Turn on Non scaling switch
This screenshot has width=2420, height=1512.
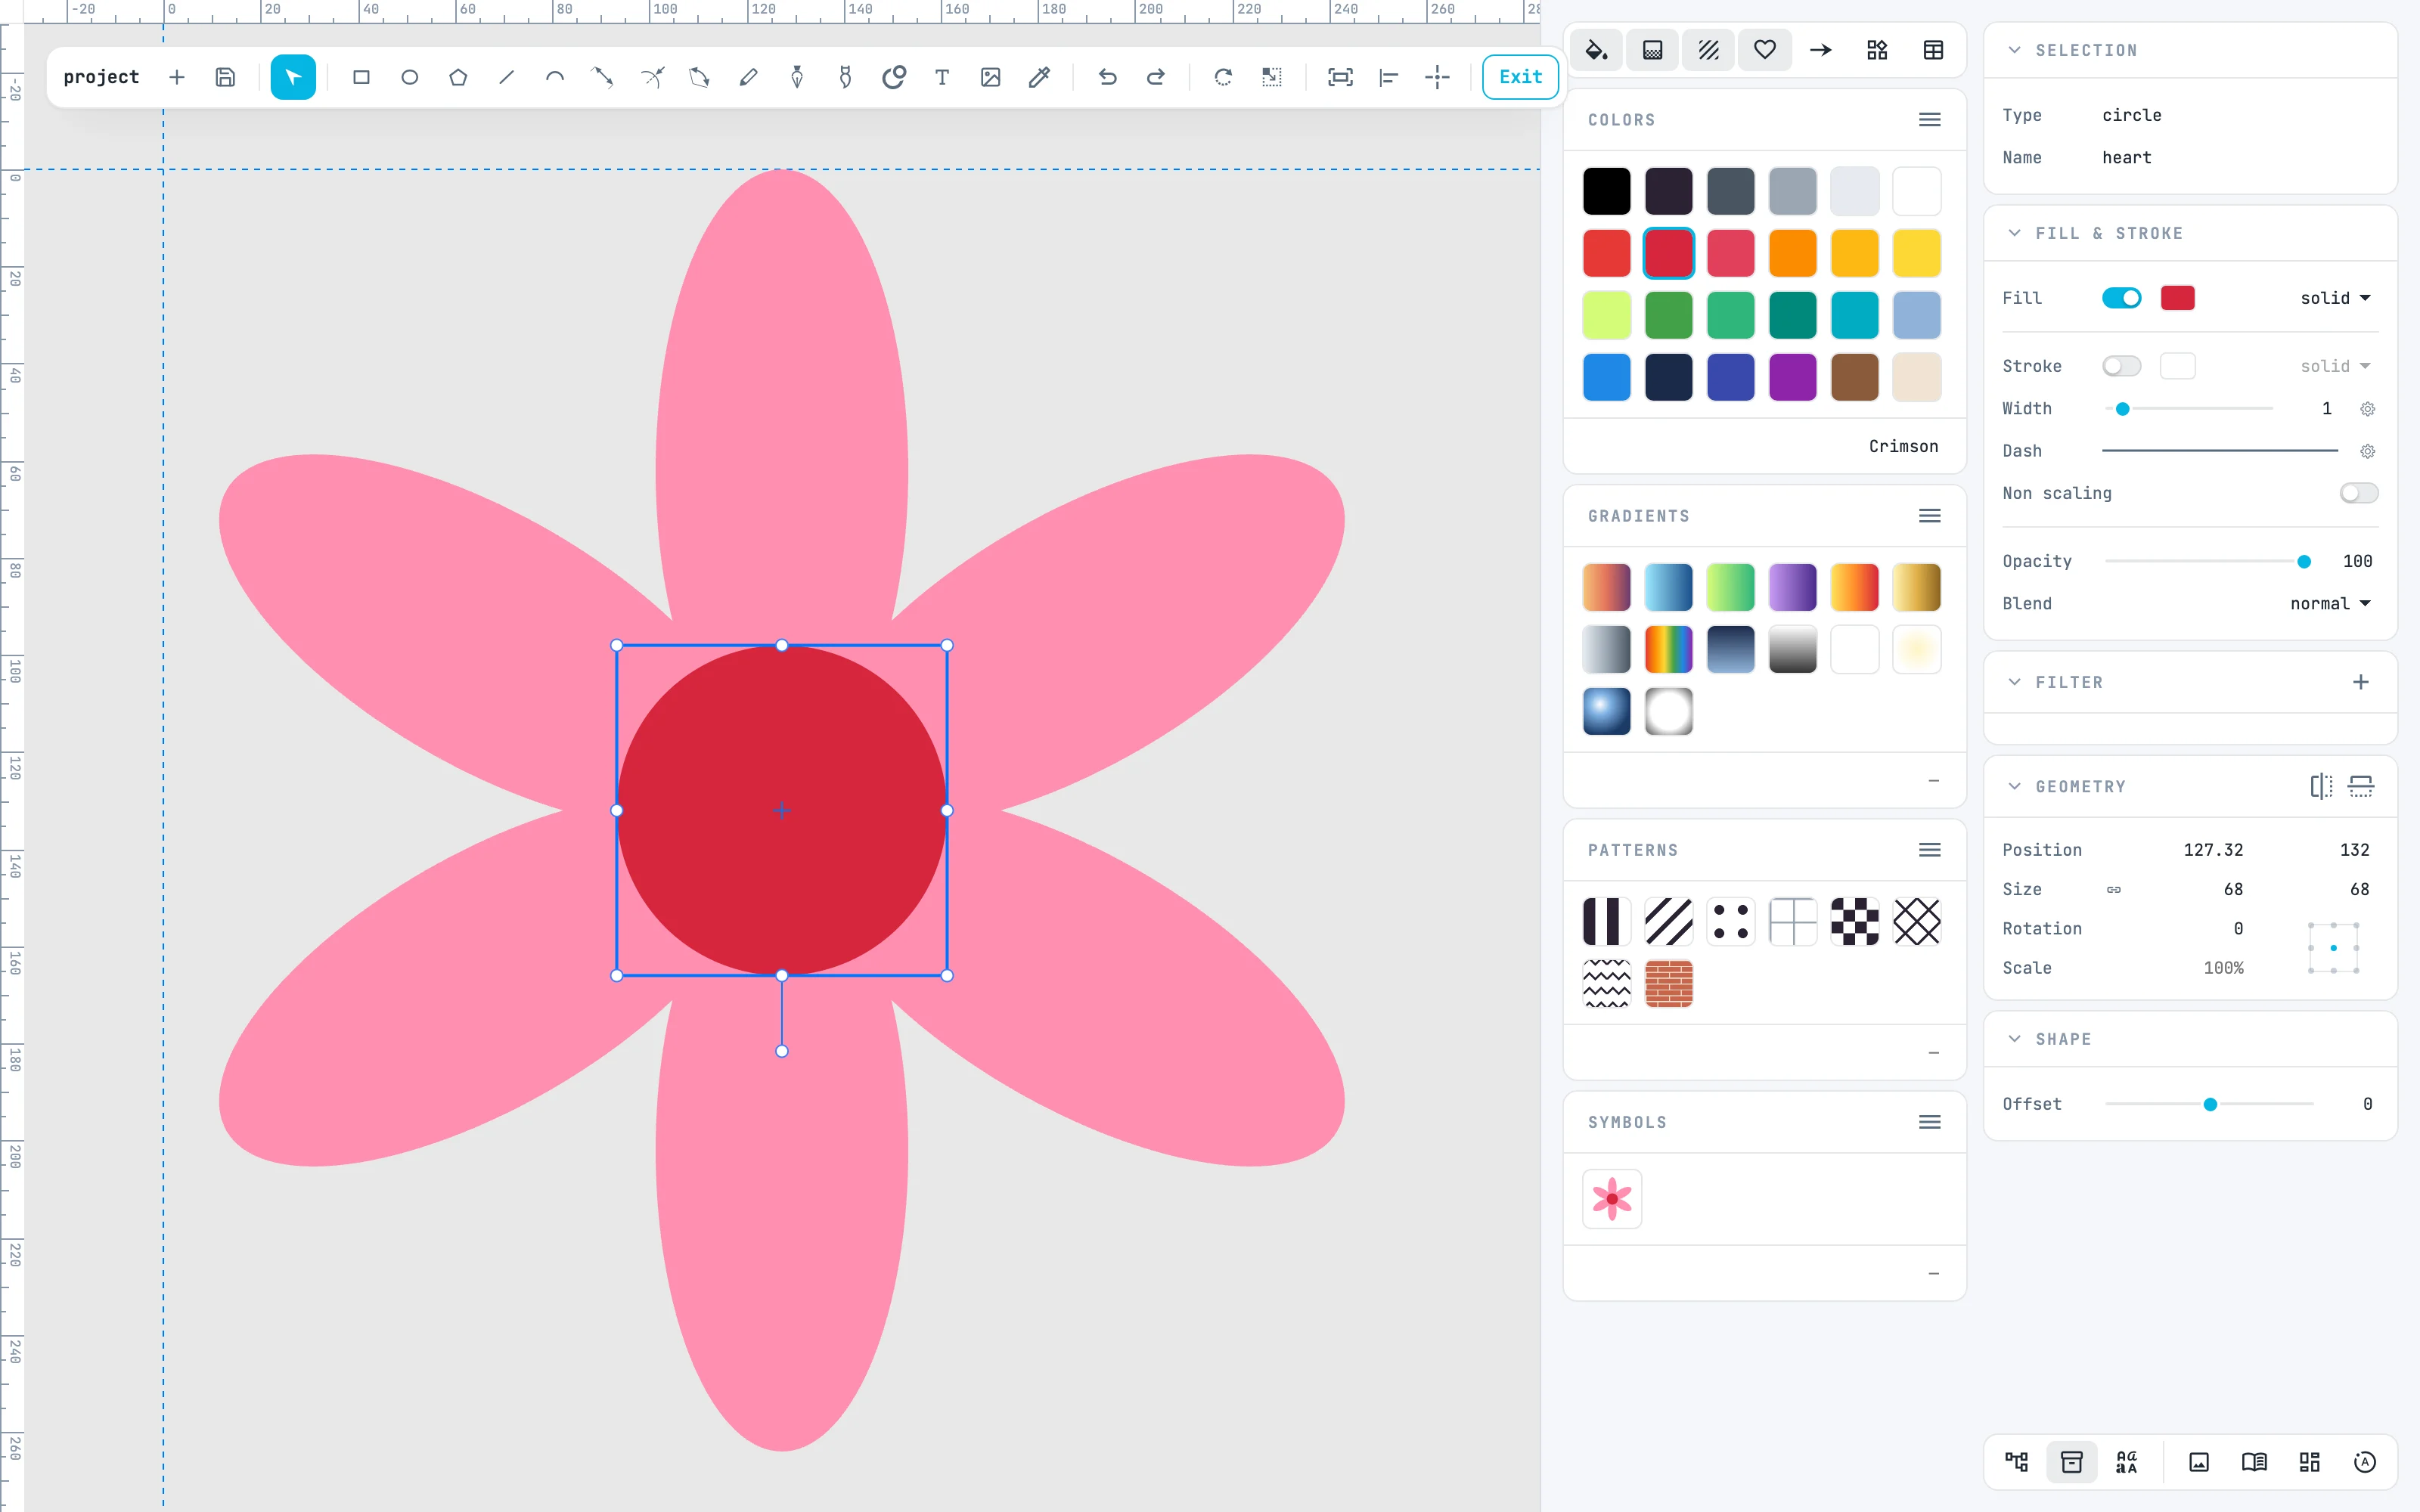2359,493
